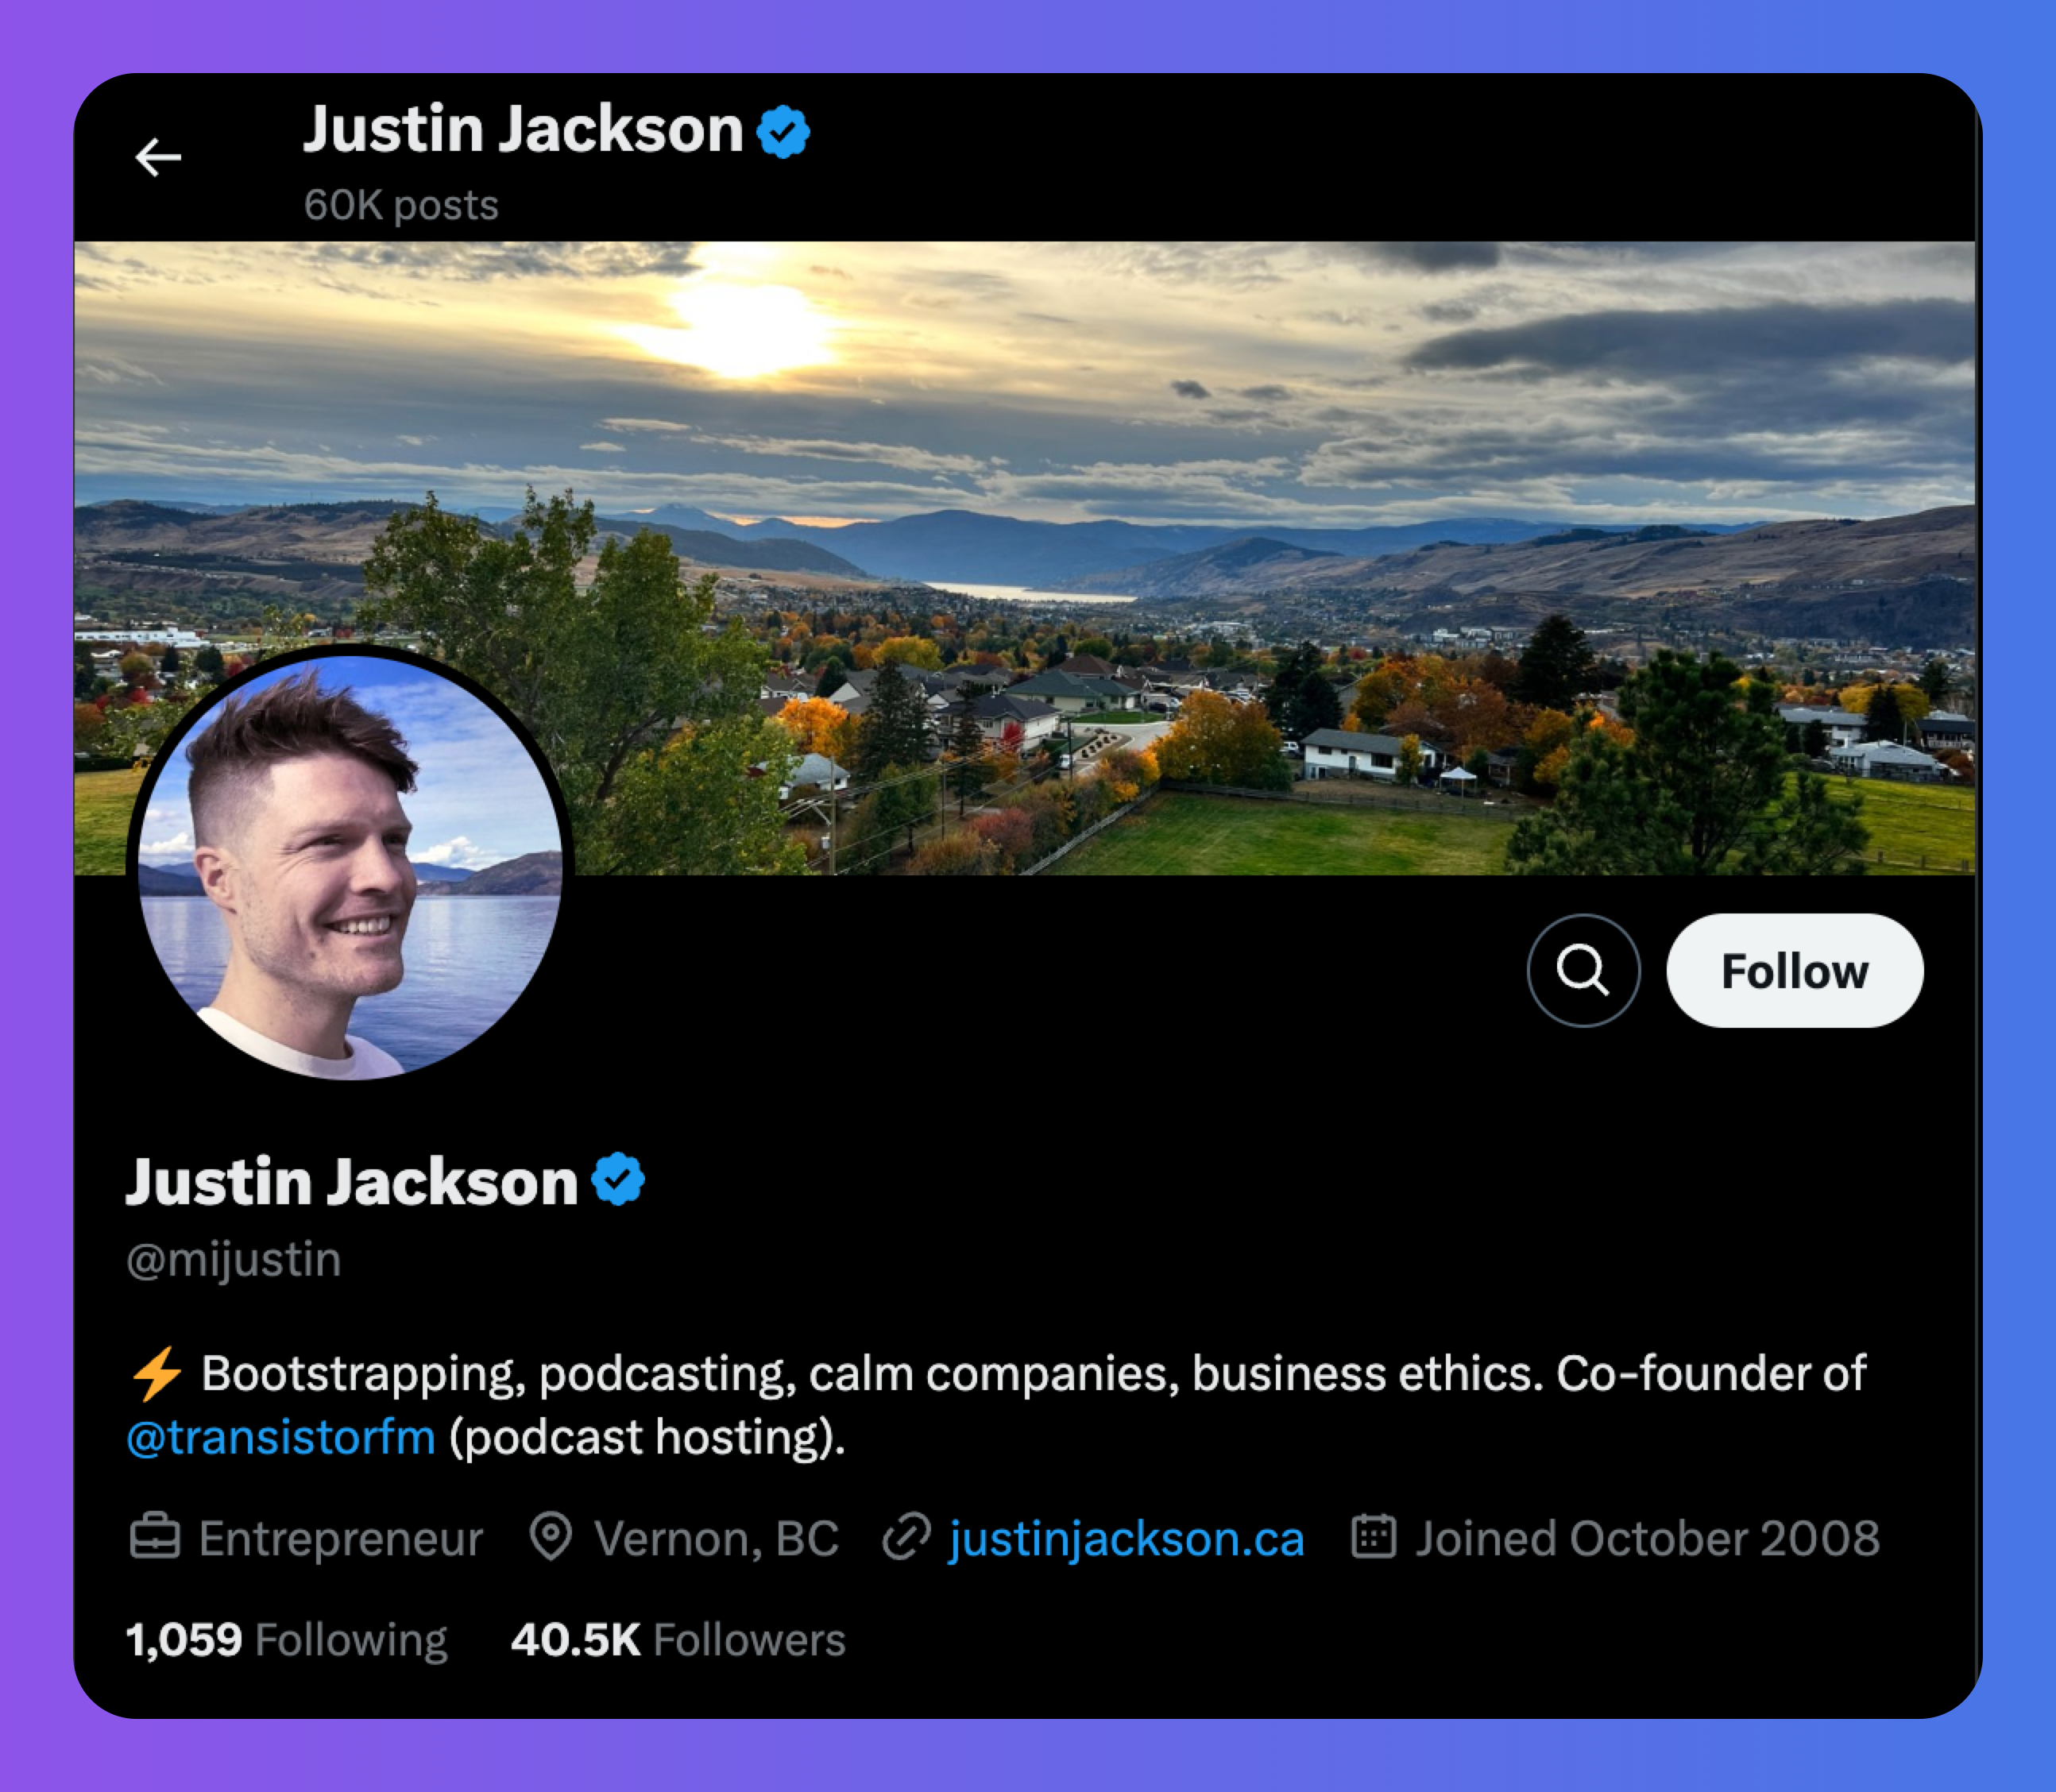Click Justin Jackson title in top bar
Image resolution: width=2056 pixels, height=1792 pixels.
523,130
